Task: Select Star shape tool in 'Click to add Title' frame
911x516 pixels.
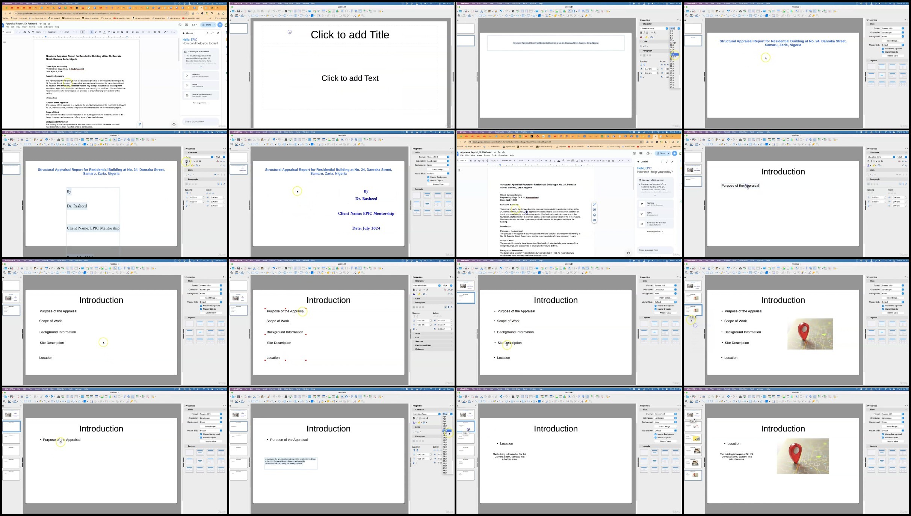Action: click(x=307, y=16)
